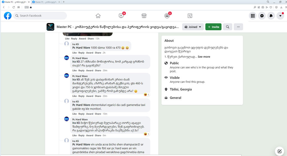Switch to the second Master PC tab
The image size is (287, 156).
pyautogui.click(x=46, y=2)
